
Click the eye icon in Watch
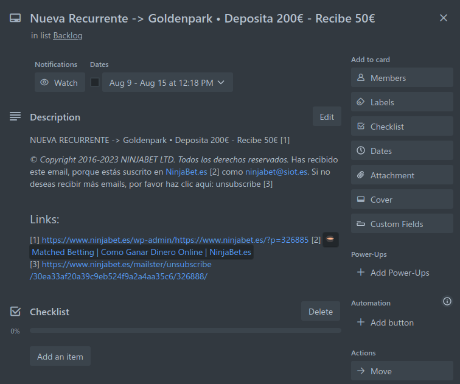click(x=44, y=82)
